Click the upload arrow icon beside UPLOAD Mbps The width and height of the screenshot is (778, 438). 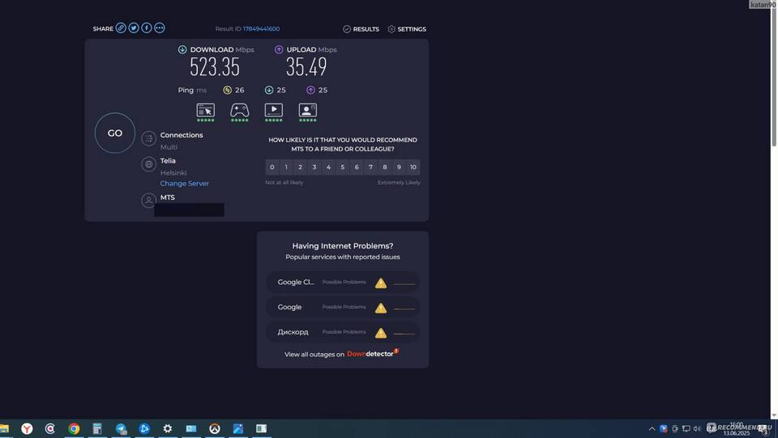(279, 49)
